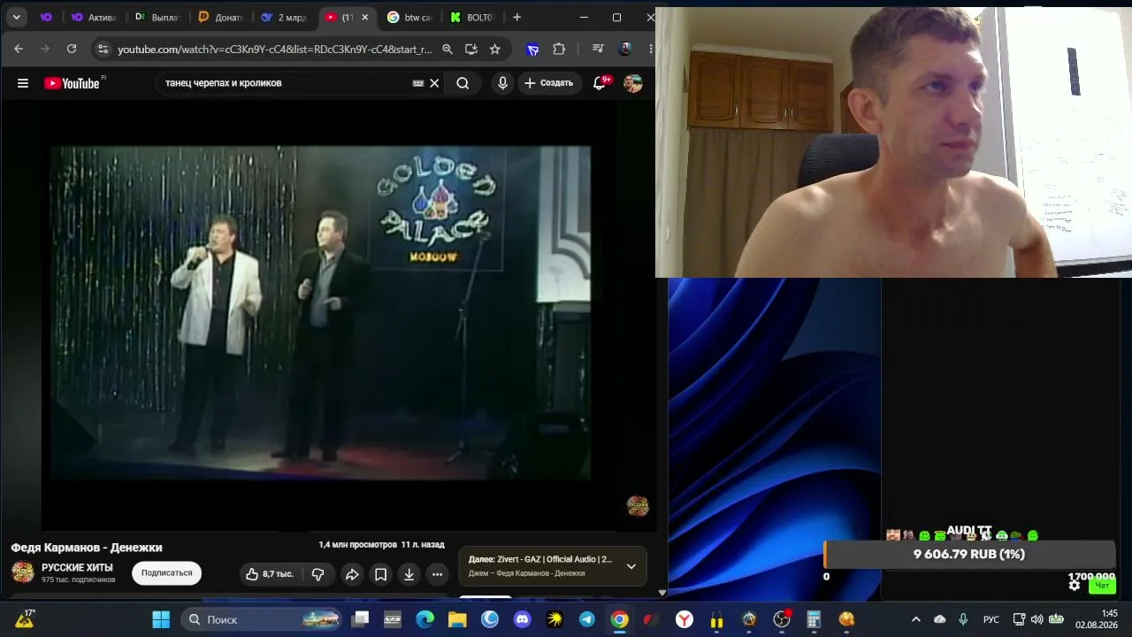The height and width of the screenshot is (637, 1132).
Task: Open the overlay settings gear icon
Action: [x=1075, y=586]
